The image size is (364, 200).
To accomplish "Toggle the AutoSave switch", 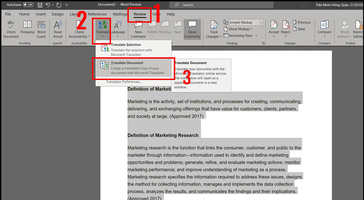I will click(28, 5).
